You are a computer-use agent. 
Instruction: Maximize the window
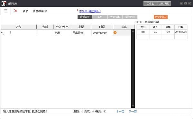186,4
